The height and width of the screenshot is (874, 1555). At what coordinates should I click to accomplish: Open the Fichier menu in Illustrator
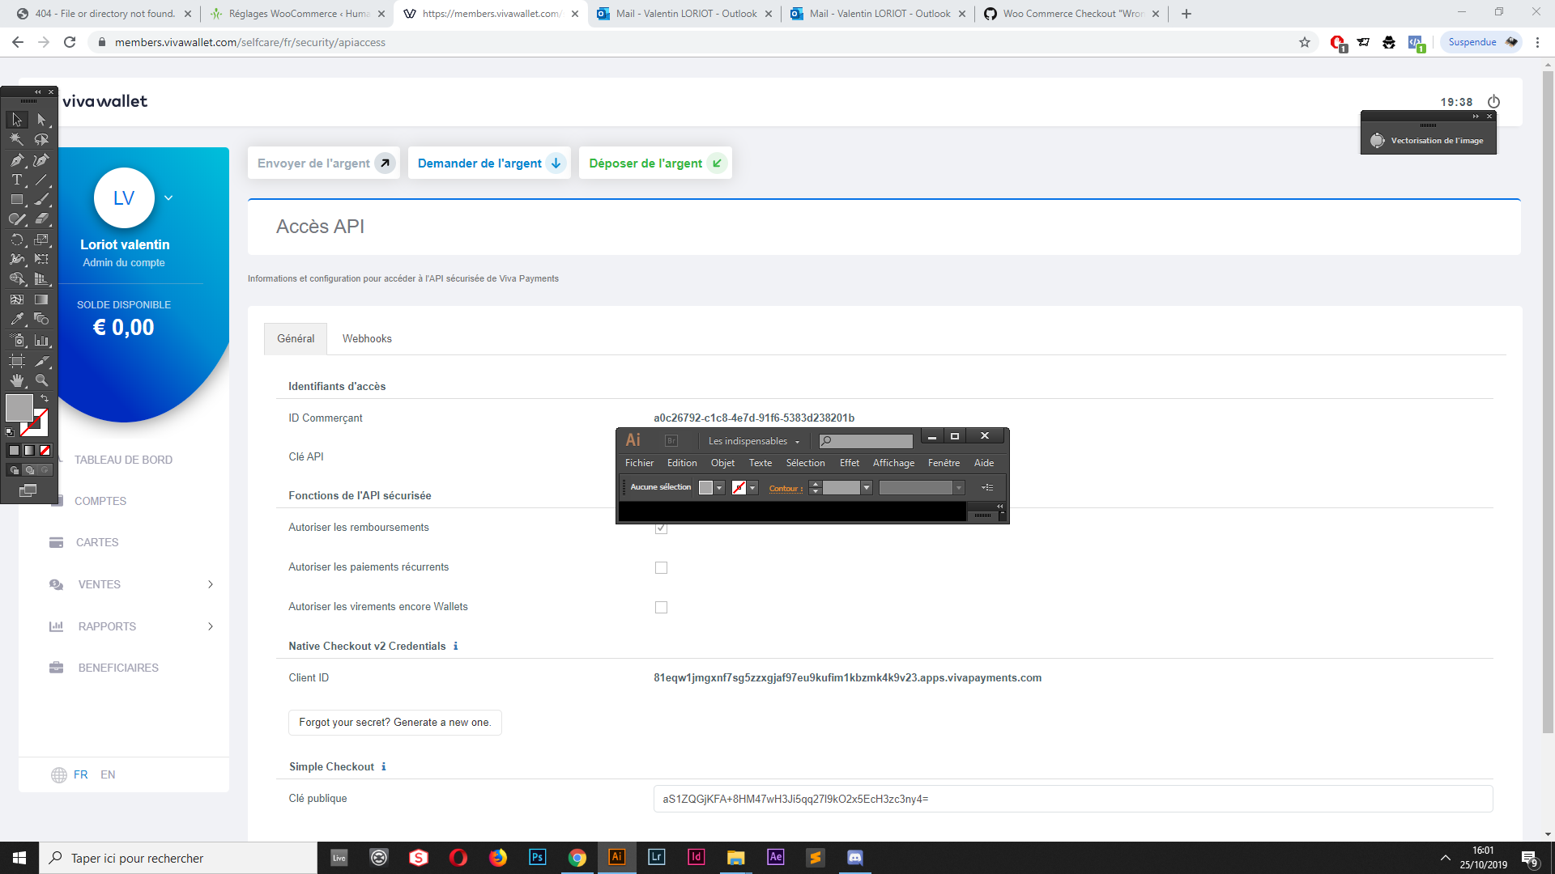point(639,462)
